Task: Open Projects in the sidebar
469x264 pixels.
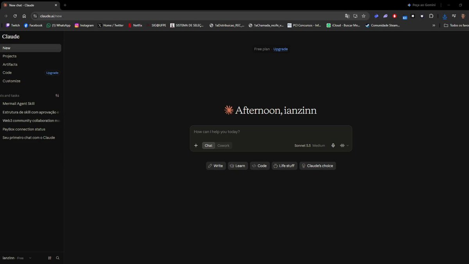Action: click(31, 56)
